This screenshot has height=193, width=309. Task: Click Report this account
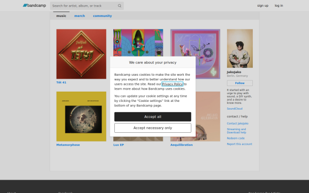(x=239, y=144)
